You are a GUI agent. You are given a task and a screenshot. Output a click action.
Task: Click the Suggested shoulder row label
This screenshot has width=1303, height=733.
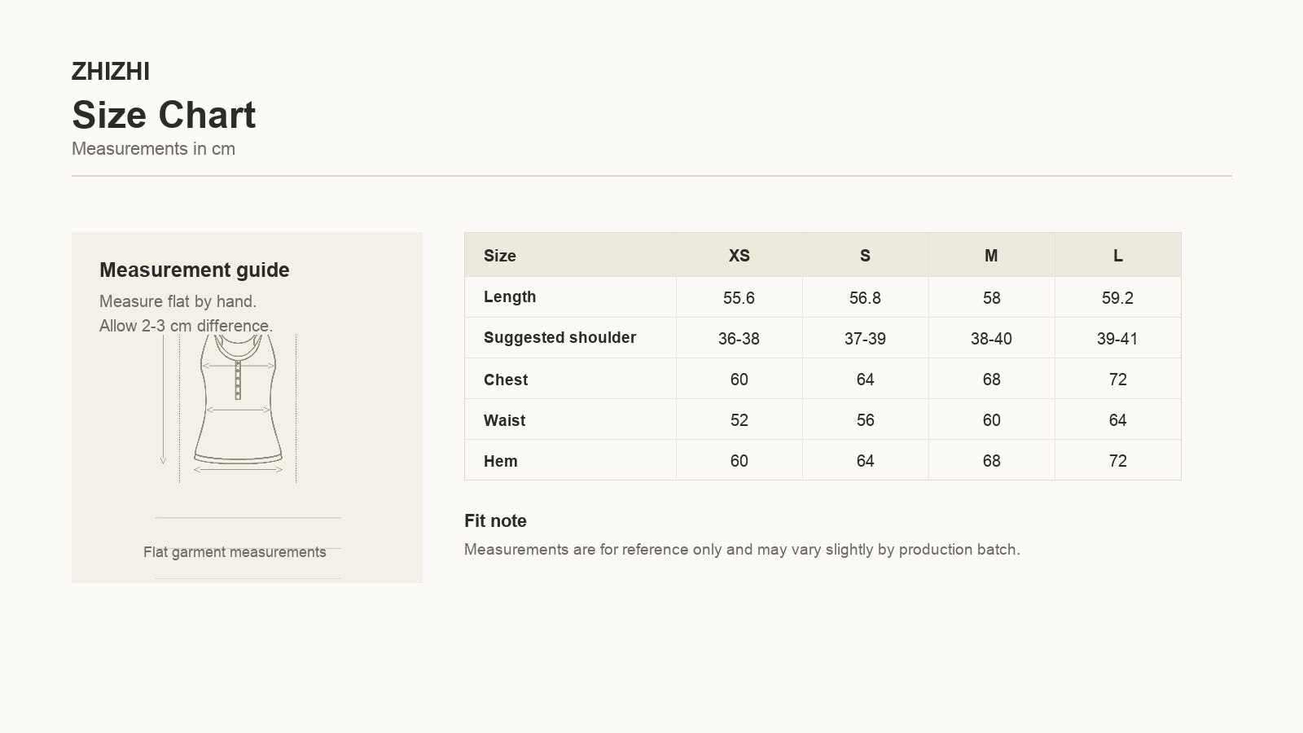(559, 337)
